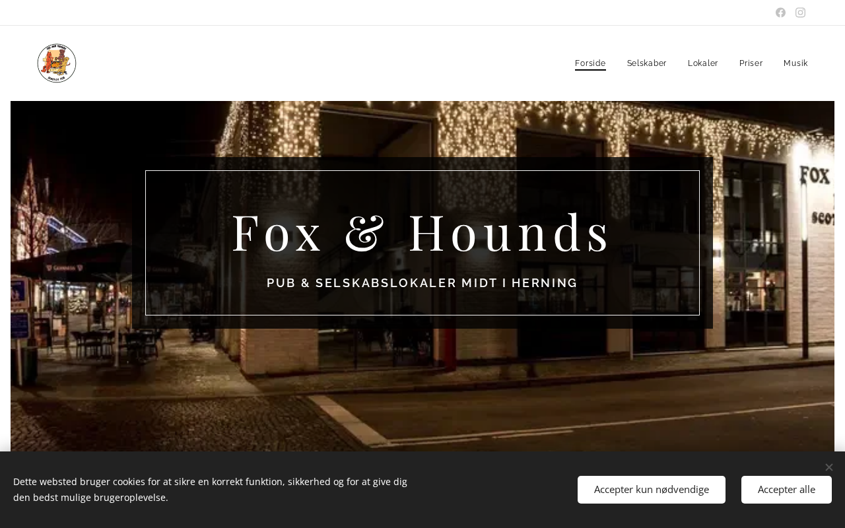
Task: Open the Selskaber page
Action: tap(646, 63)
